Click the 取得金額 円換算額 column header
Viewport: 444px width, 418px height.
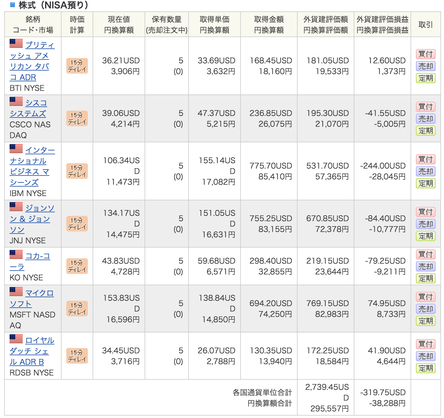click(269, 25)
